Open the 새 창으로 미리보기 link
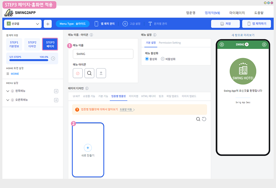Viewport: 276px width, 188px height. [243, 35]
